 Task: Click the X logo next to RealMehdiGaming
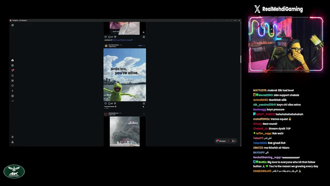[x=257, y=9]
